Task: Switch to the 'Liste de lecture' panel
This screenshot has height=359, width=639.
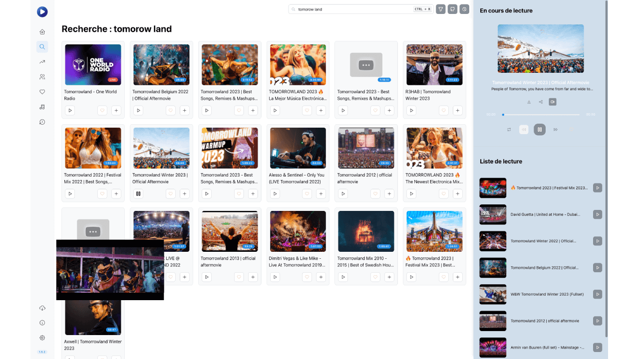Action: click(x=501, y=161)
